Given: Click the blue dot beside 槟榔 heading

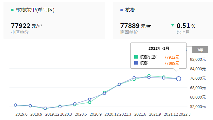Looking at the screenshot, I should [122, 10].
